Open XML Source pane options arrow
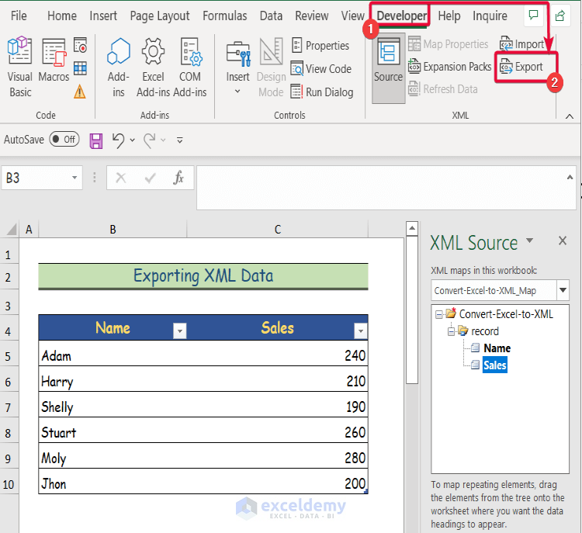582x533 pixels. tap(530, 241)
